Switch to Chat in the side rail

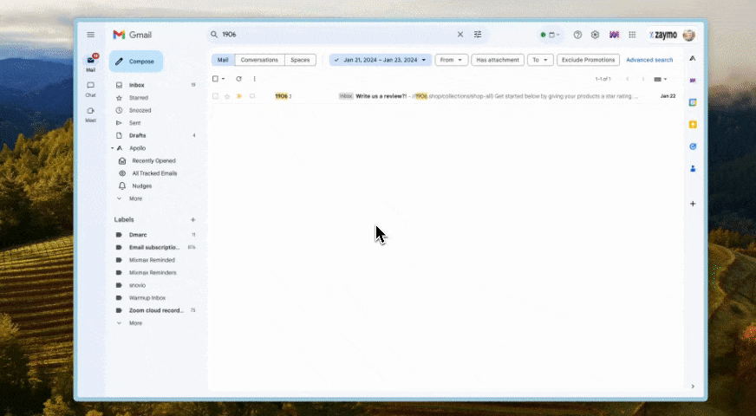pyautogui.click(x=90, y=88)
